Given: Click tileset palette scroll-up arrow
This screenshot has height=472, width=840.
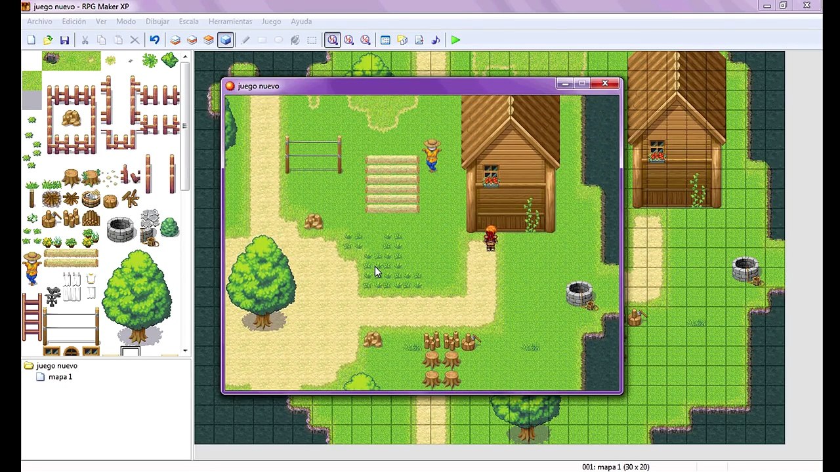Looking at the screenshot, I should click(185, 57).
